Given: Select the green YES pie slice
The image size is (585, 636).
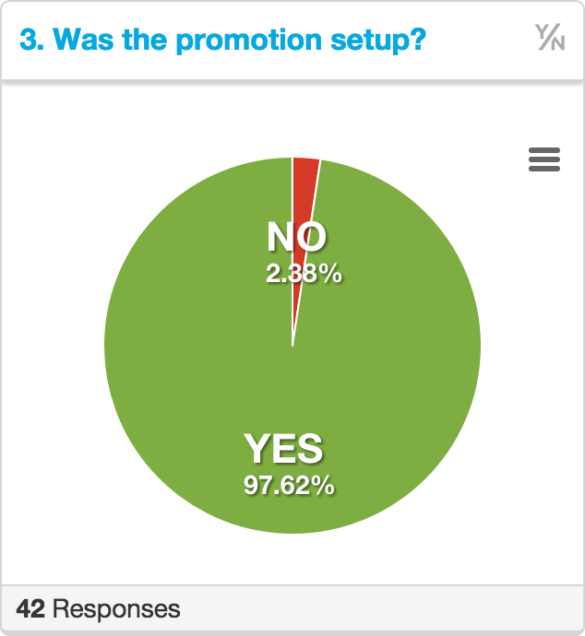Looking at the screenshot, I should [x=292, y=385].
